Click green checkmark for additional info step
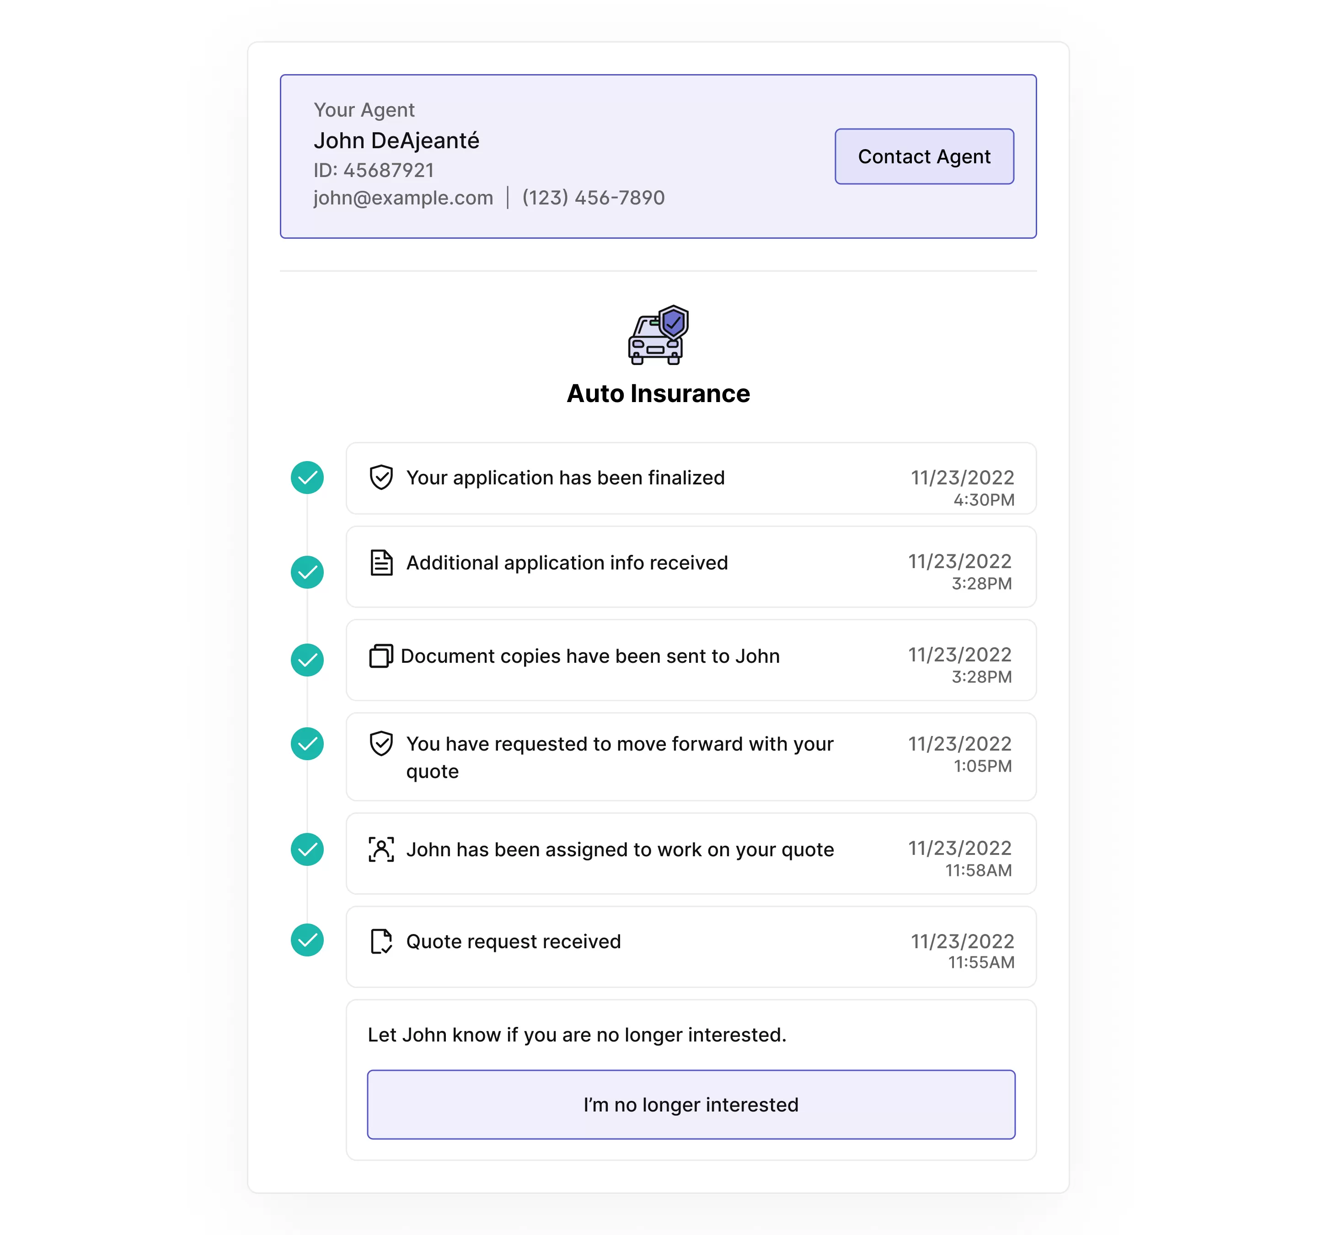Screen dimensions: 1317x1235 pyautogui.click(x=307, y=572)
